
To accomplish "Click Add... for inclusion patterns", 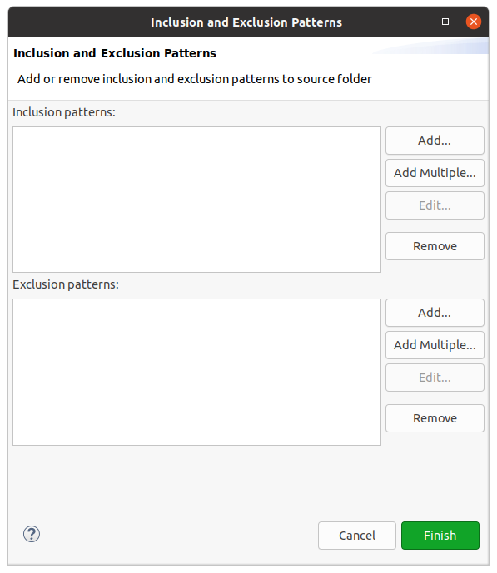I will tap(435, 141).
